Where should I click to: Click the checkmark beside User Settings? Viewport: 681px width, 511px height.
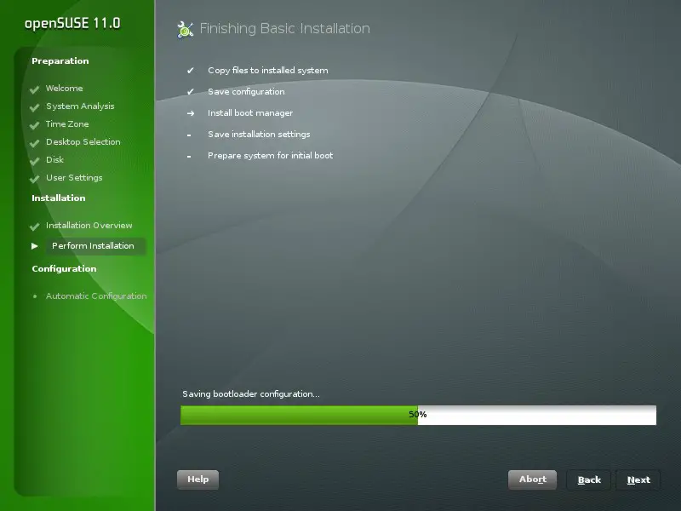pyautogui.click(x=34, y=179)
